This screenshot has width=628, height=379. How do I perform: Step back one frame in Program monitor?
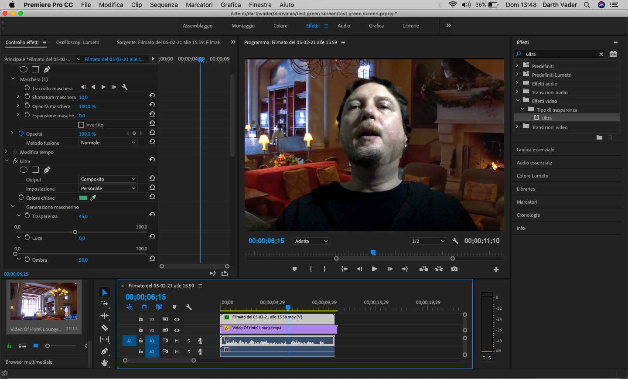tap(359, 269)
